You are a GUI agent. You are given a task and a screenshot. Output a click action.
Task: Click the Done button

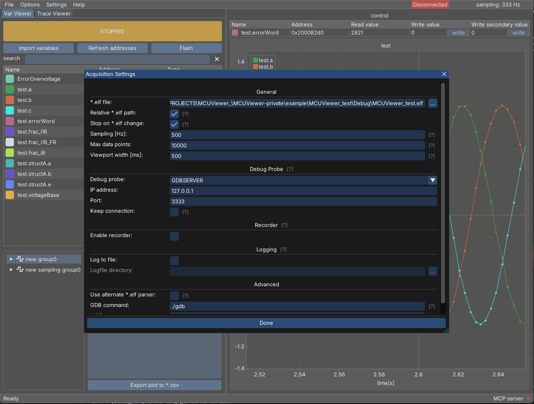tap(266, 323)
